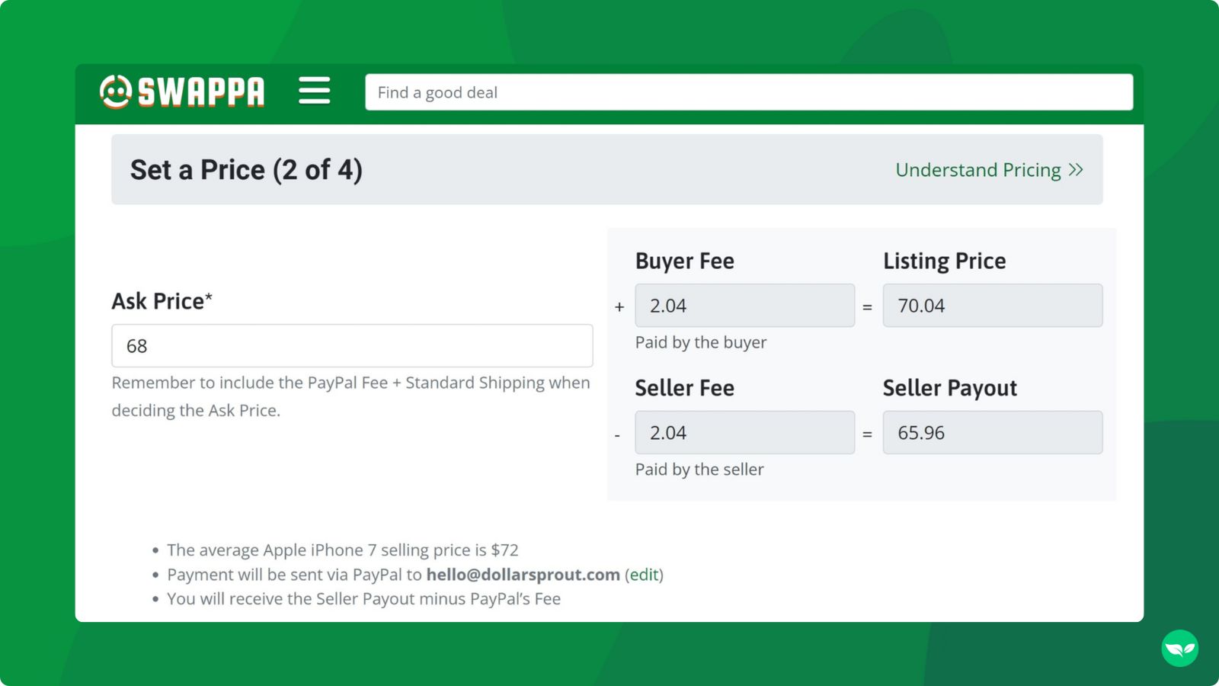The width and height of the screenshot is (1219, 686).
Task: Click the green leaf badge in the corner
Action: click(1179, 648)
